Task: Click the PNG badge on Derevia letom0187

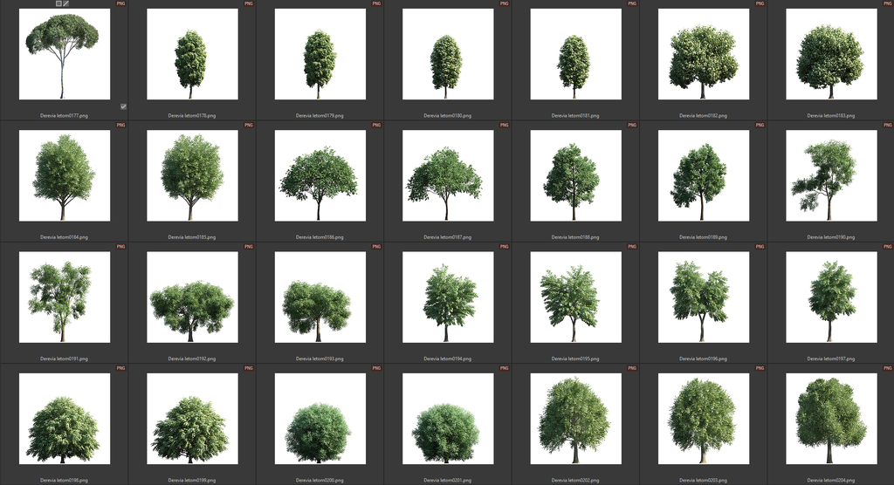Action: click(504, 125)
